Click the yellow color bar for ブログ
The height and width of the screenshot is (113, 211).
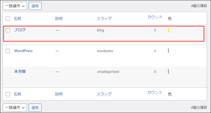[x=168, y=30]
